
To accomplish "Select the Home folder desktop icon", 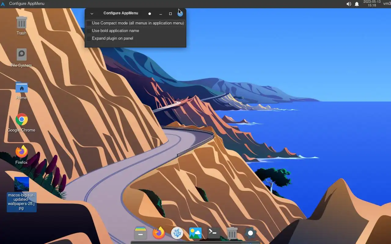I will tap(21, 90).
